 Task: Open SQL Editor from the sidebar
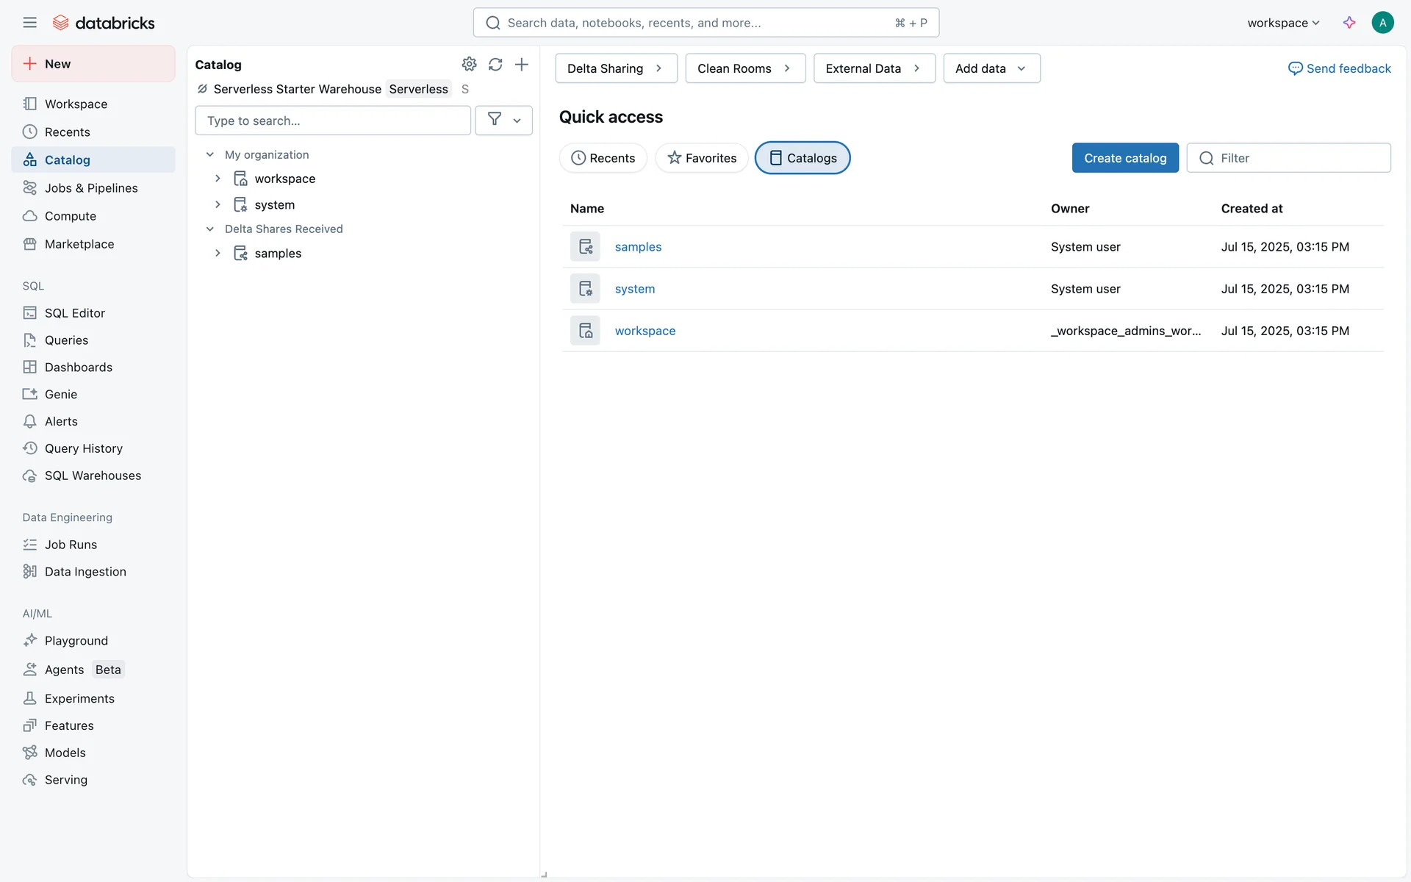[x=74, y=313]
